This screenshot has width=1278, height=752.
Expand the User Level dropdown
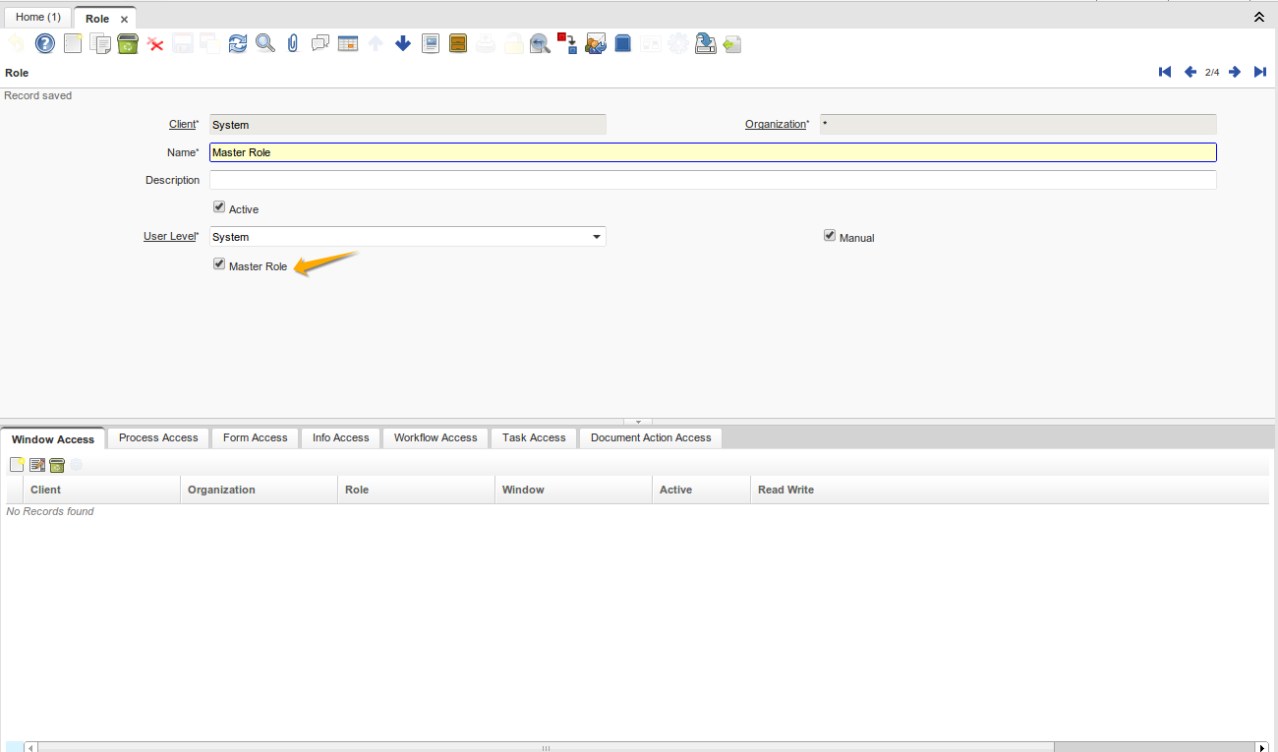tap(596, 237)
